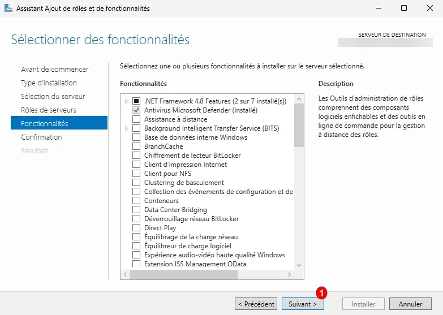Viewport: 443px width, 315px height.
Task: Expand the .NET Framework 4.8 Features node
Action: pos(126,101)
